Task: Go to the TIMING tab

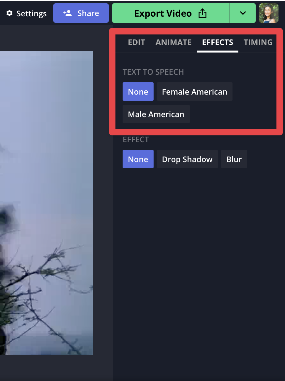Action: coord(258,42)
